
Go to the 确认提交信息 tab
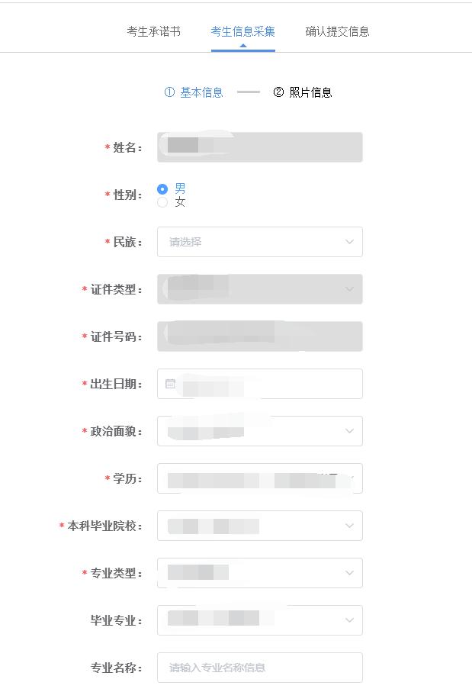tap(337, 31)
